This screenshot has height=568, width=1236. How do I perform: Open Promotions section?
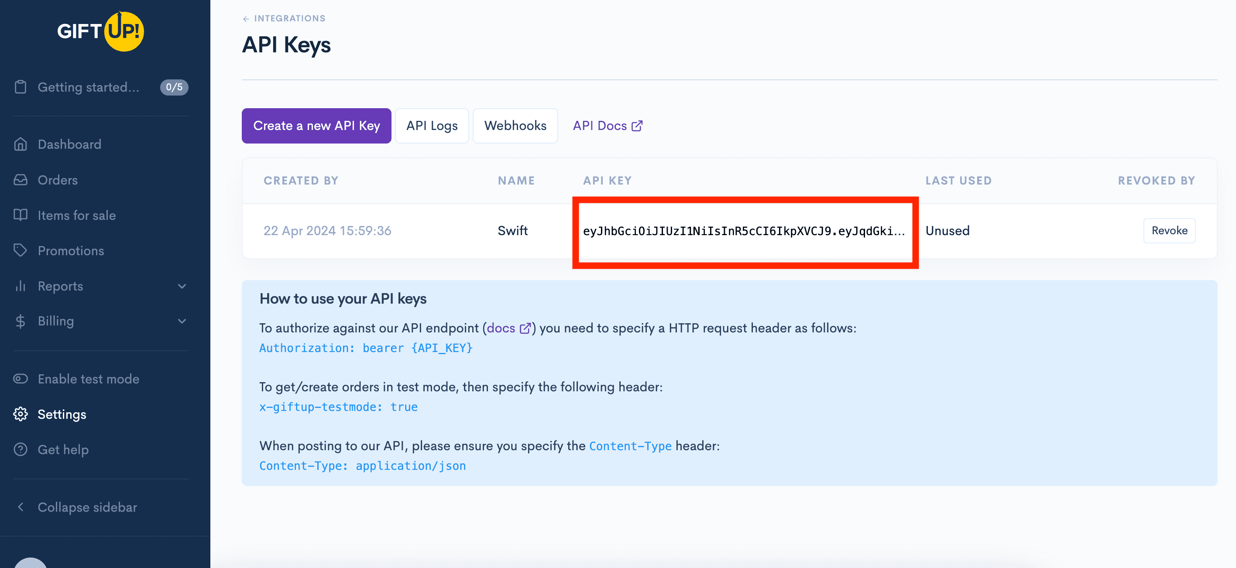tap(71, 250)
